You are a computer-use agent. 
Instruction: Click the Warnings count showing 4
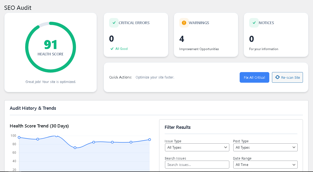(182, 39)
